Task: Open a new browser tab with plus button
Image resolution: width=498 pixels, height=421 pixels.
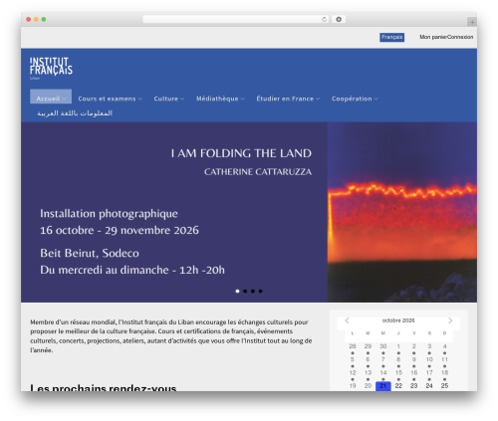Action: click(472, 22)
